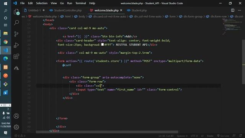Open the editor More Actions ellipsis
The height and width of the screenshot is (138, 245).
pos(239,10)
